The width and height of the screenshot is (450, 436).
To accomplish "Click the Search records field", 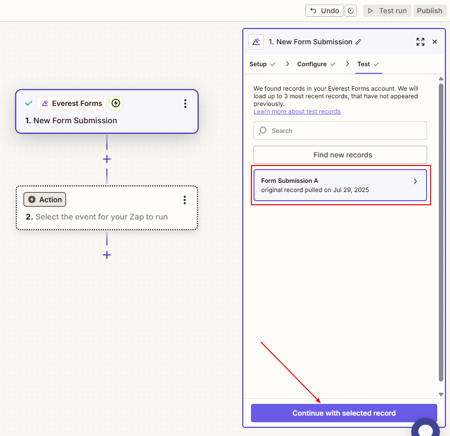I will pyautogui.click(x=340, y=130).
